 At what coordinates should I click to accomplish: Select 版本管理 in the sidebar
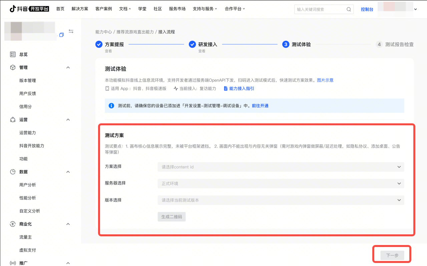coord(28,81)
